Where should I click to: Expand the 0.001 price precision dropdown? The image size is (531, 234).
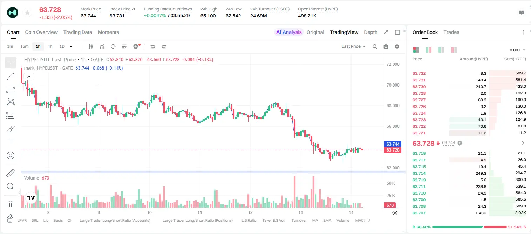pyautogui.click(x=517, y=50)
